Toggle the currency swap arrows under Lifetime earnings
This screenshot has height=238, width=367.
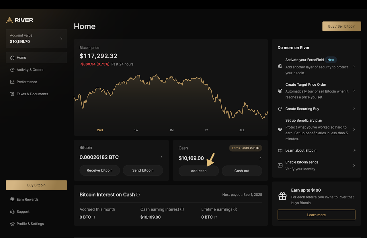(215, 217)
